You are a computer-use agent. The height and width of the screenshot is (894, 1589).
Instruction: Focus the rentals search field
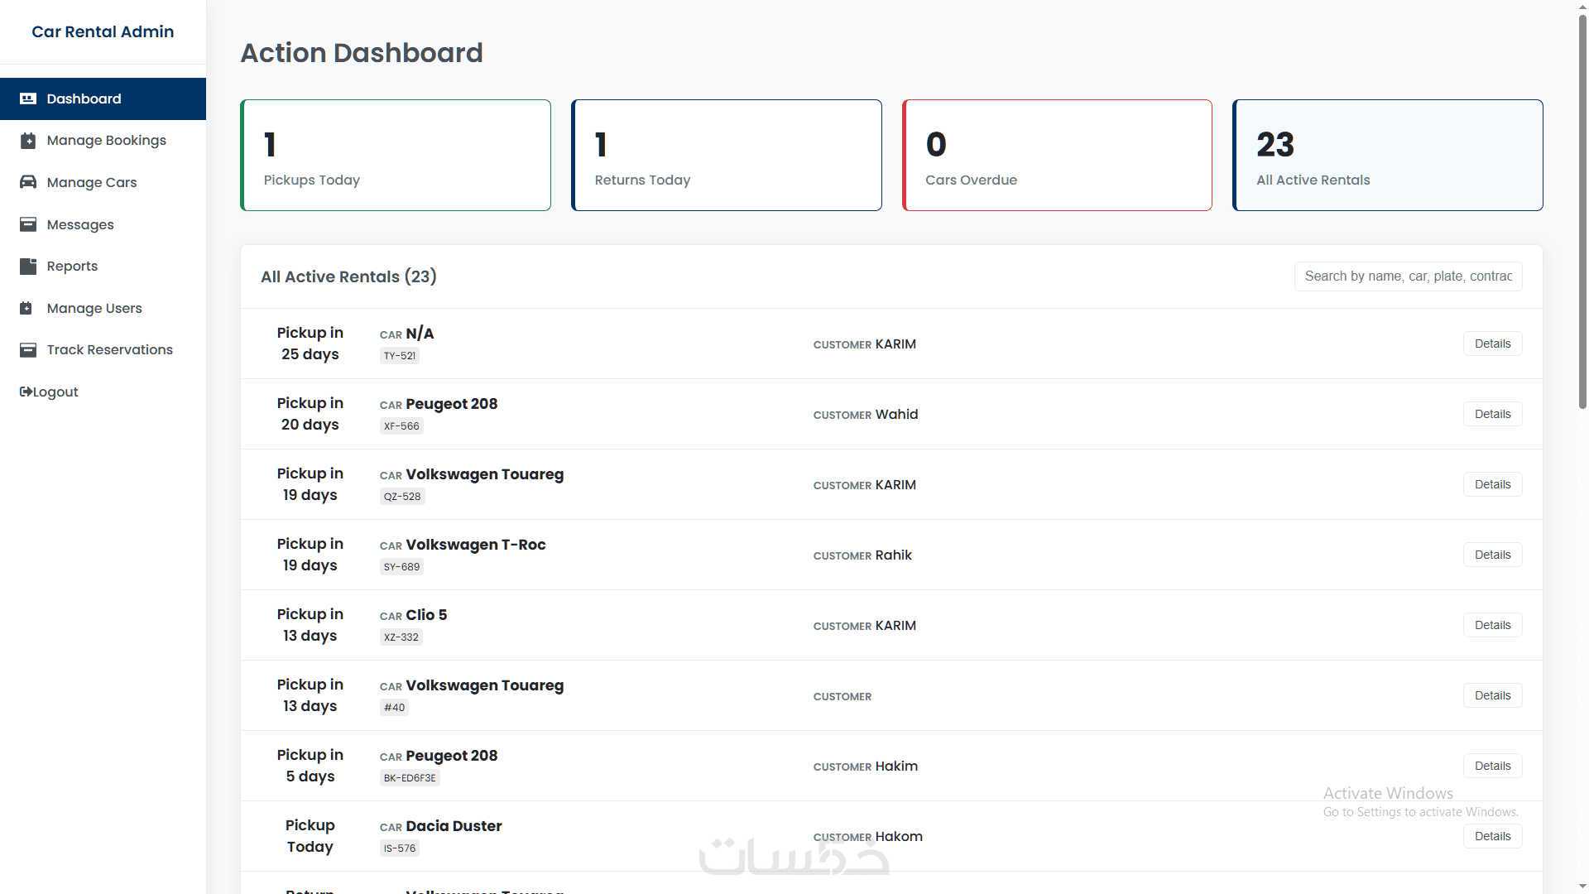(1408, 276)
